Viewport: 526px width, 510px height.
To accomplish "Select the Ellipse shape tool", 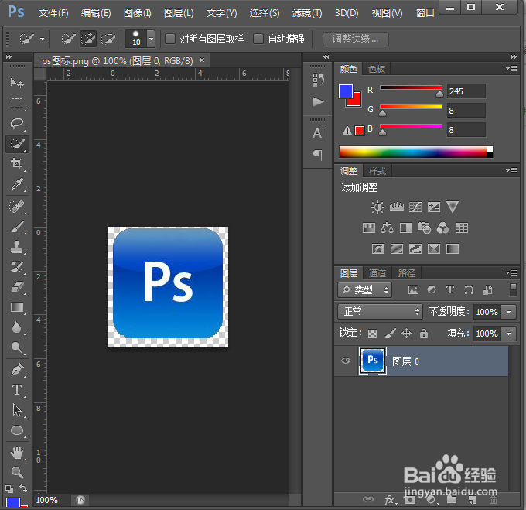I will (x=17, y=430).
